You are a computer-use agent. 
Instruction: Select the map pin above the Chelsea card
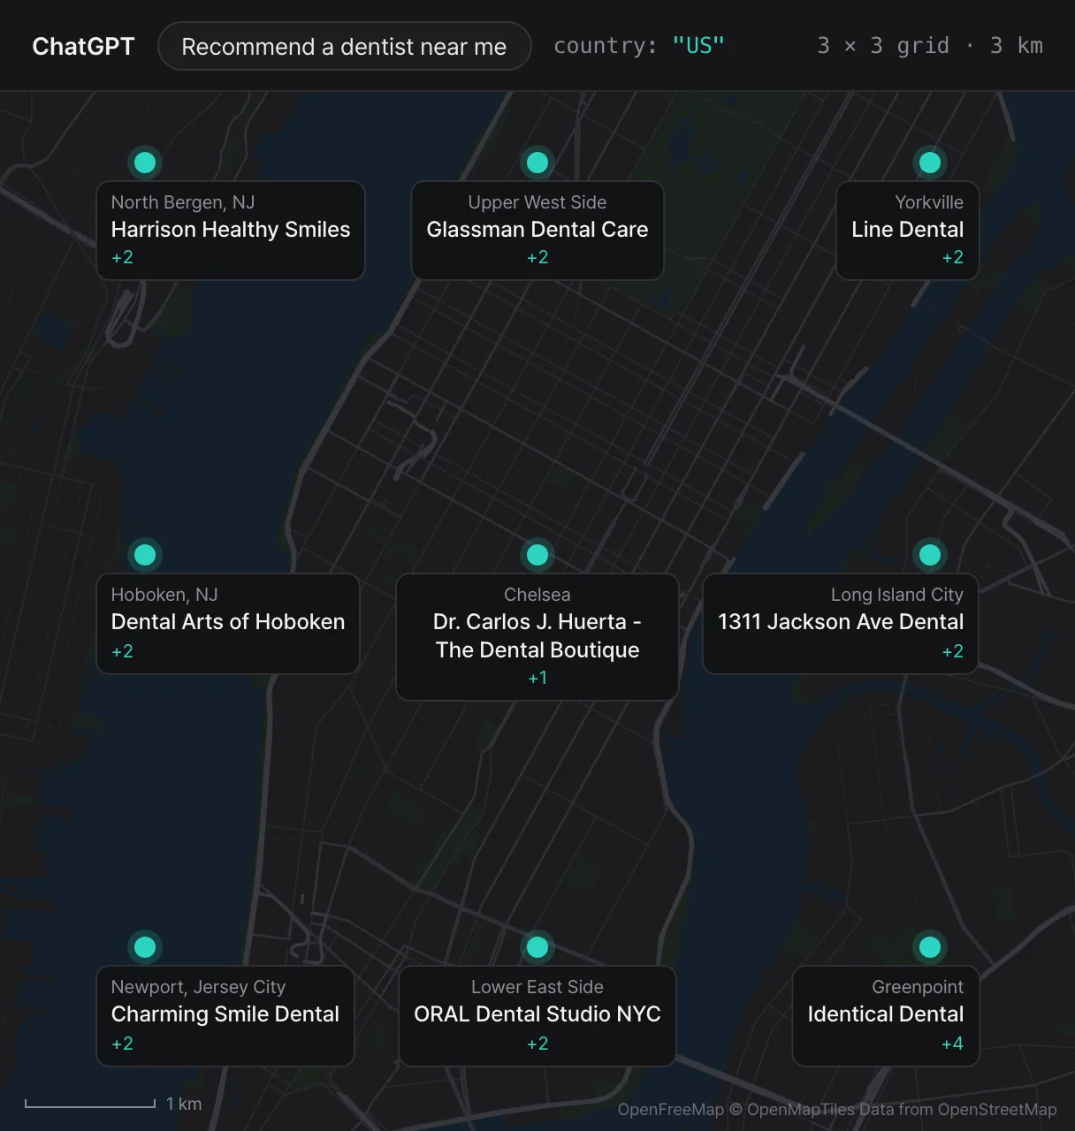[x=537, y=555]
